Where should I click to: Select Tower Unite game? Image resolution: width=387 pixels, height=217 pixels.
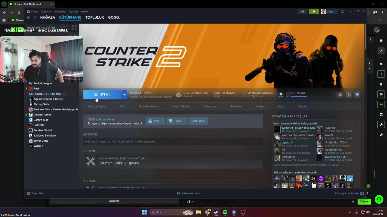[41, 141]
